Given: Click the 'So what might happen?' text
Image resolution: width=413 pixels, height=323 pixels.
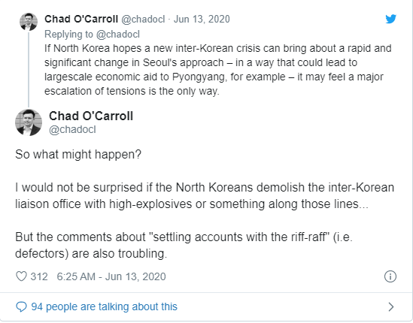Looking at the screenshot, I should point(78,155).
